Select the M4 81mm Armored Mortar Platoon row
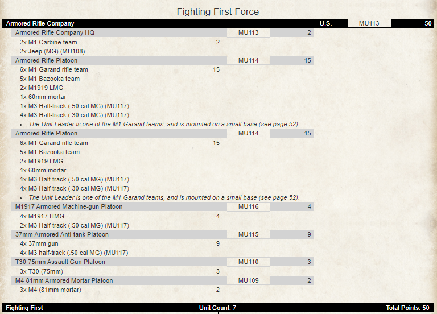The height and width of the screenshot is (314, 437). [x=64, y=280]
